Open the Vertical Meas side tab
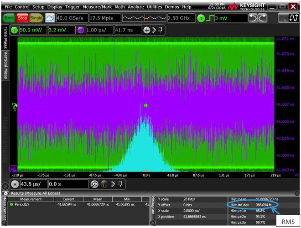 [x=5, y=65]
